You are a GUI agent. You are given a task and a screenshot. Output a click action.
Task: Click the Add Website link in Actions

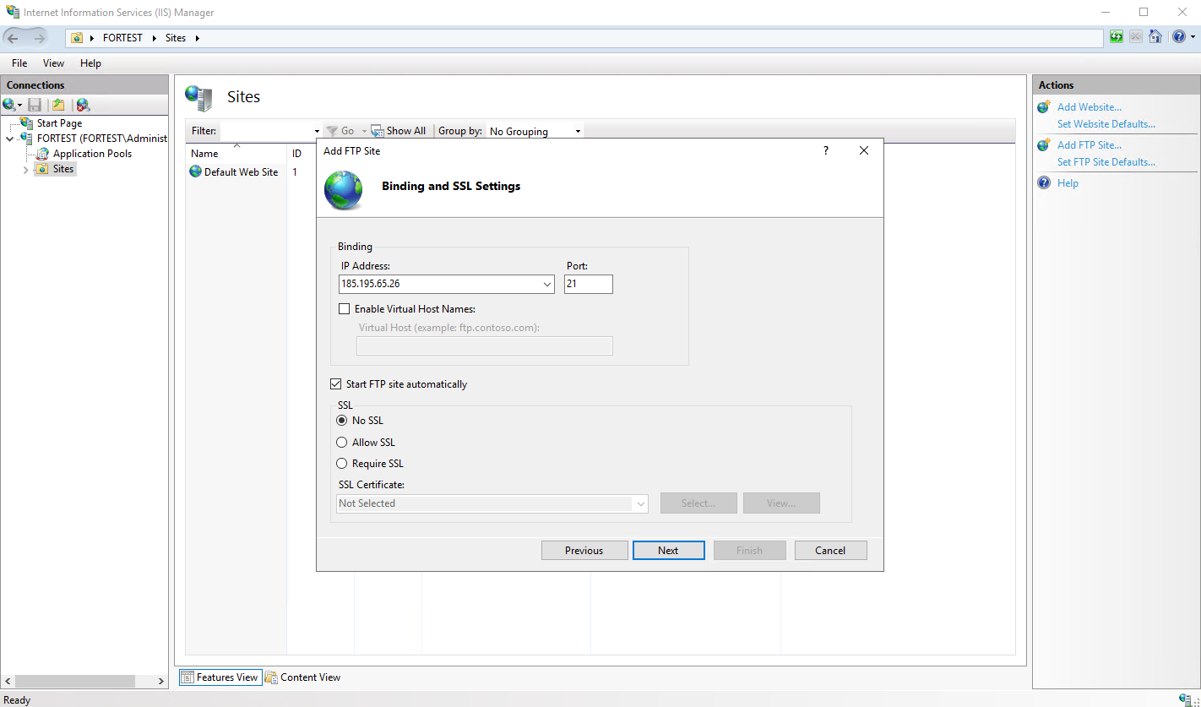(x=1089, y=107)
